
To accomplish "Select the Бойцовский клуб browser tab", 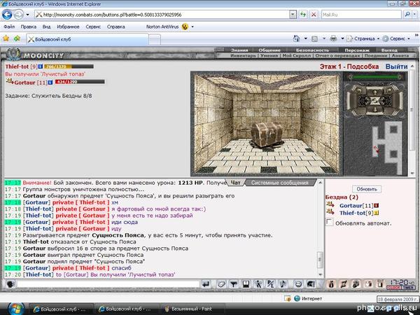I will coord(87,39).
